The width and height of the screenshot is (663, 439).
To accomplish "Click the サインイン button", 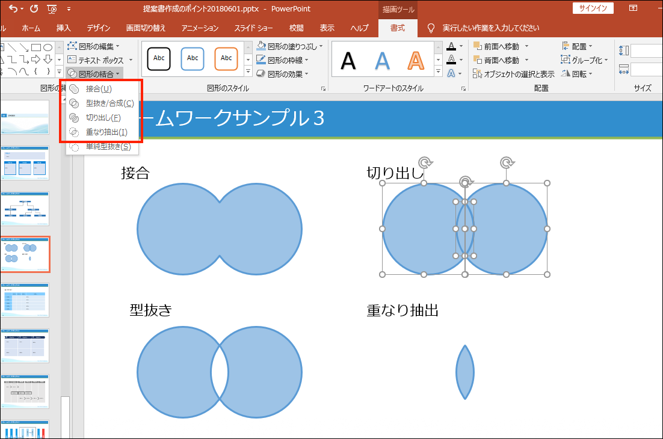I will [593, 8].
